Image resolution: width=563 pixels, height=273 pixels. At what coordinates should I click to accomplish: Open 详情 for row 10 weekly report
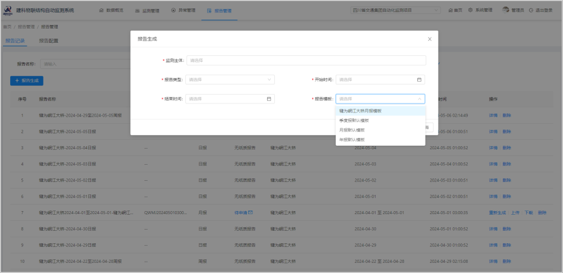(493, 261)
